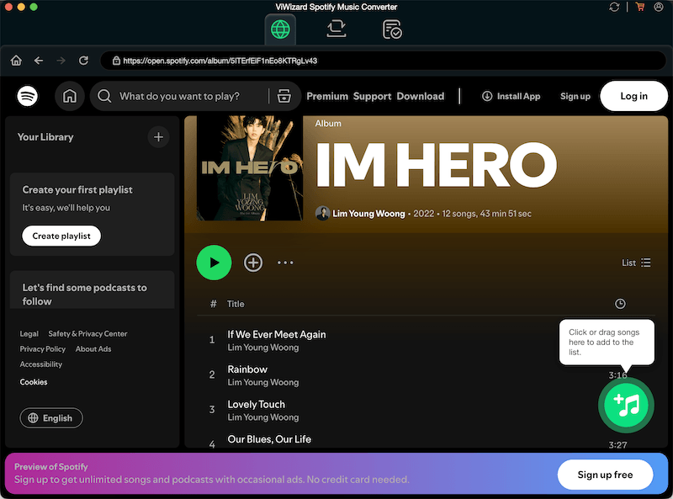Open Spotify Home button
Image resolution: width=673 pixels, height=499 pixels.
[70, 96]
